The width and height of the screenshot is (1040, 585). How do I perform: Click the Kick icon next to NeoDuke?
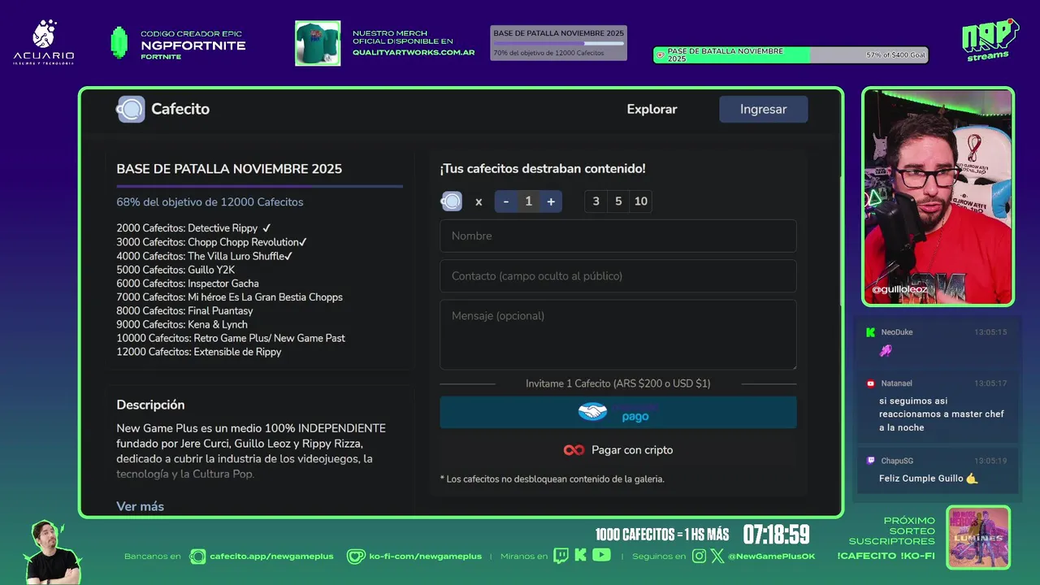point(870,332)
